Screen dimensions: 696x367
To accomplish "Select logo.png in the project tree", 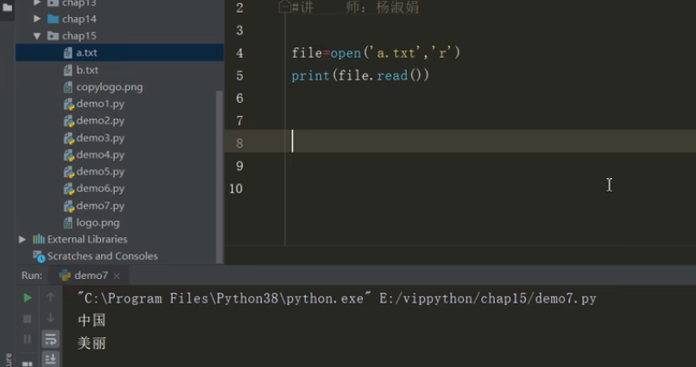I will (x=97, y=223).
